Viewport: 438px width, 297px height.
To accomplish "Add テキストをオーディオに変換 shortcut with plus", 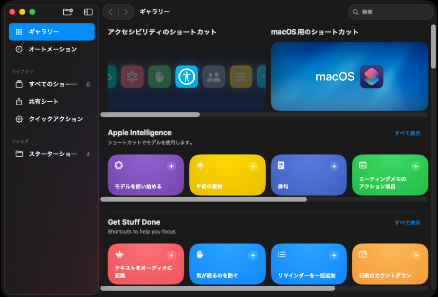I will pyautogui.click(x=171, y=256).
